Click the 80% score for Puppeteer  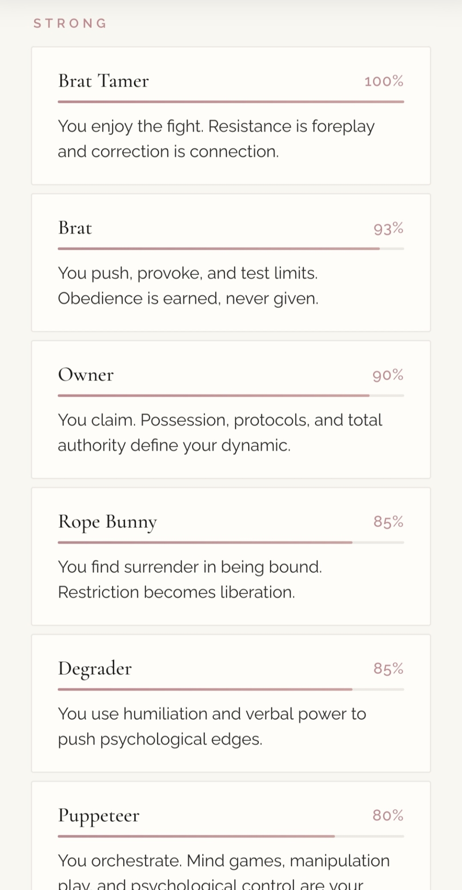[x=388, y=816]
